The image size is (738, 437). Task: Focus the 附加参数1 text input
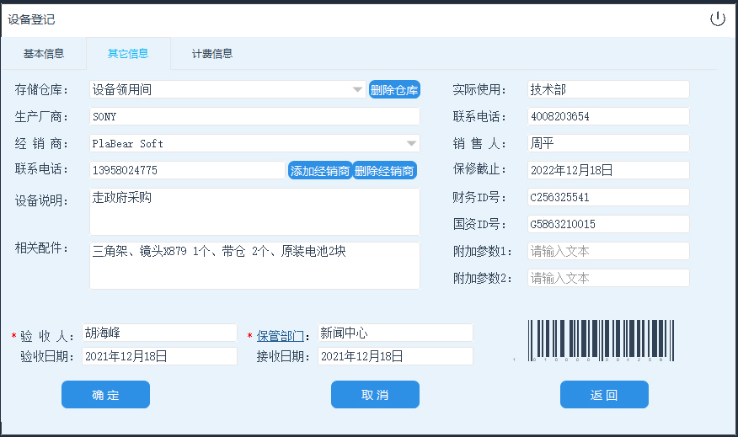point(608,251)
